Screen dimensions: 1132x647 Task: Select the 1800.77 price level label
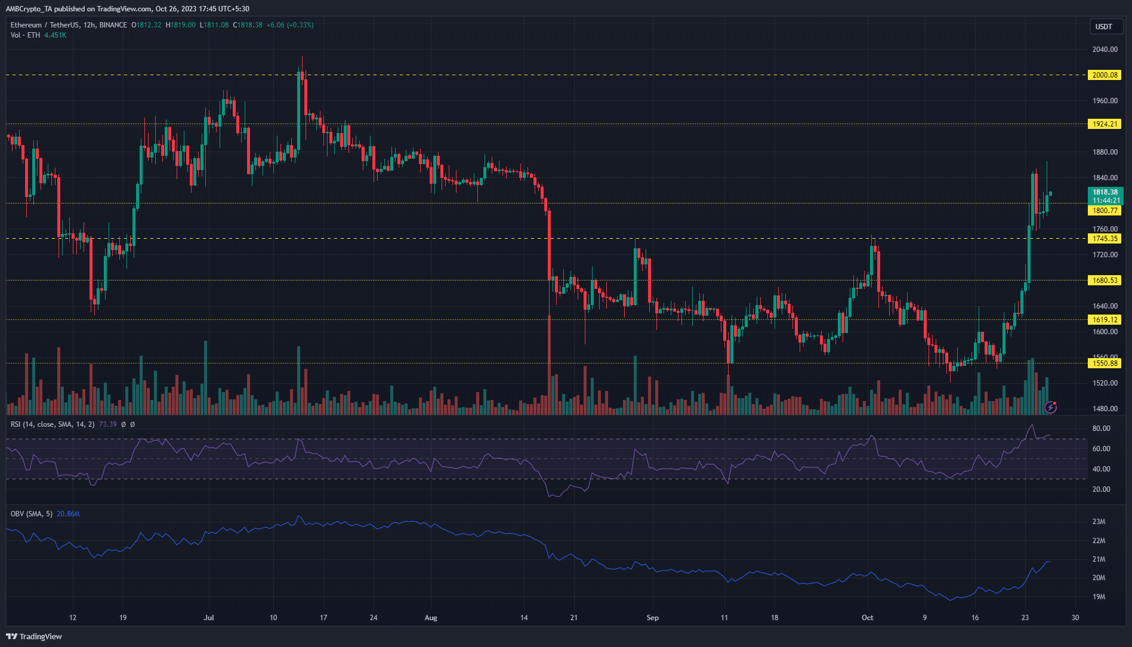pyautogui.click(x=1105, y=211)
